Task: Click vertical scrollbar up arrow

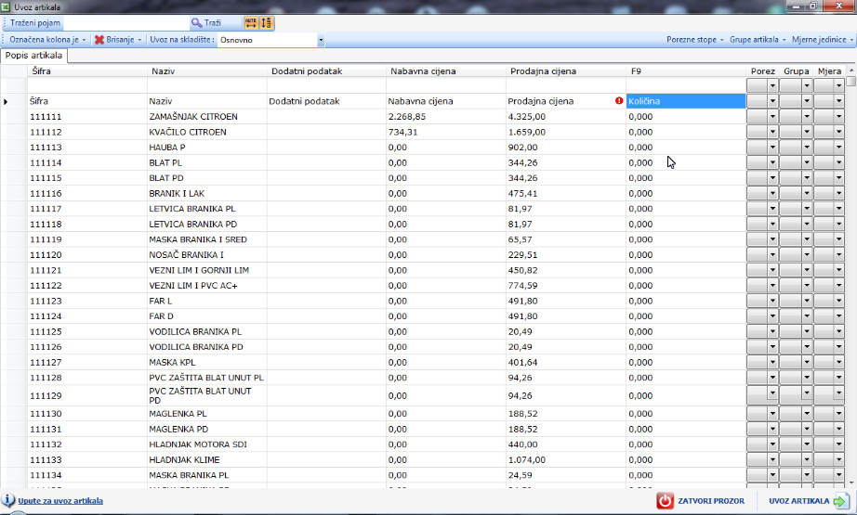Action: tap(851, 71)
